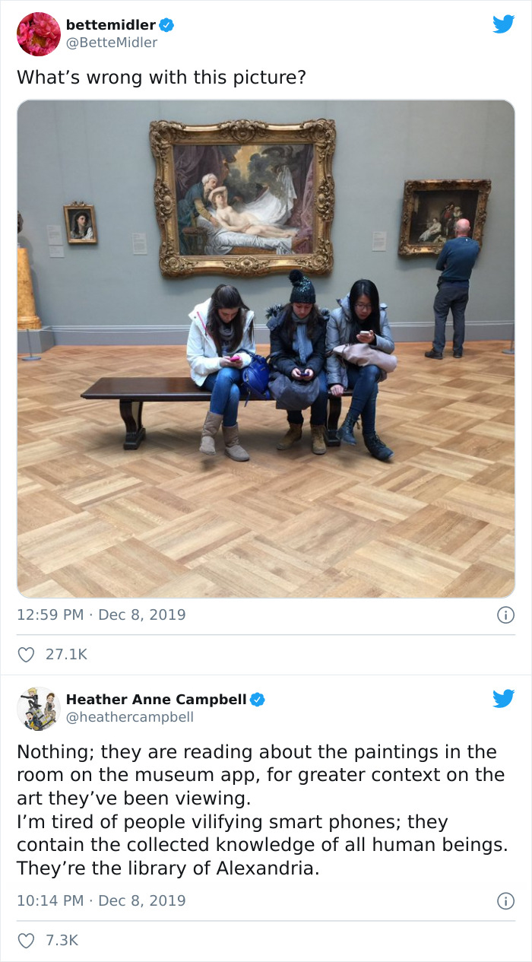Click the Heather Anne Campbell display name
Image resolution: width=532 pixels, height=962 pixels.
click(x=157, y=699)
